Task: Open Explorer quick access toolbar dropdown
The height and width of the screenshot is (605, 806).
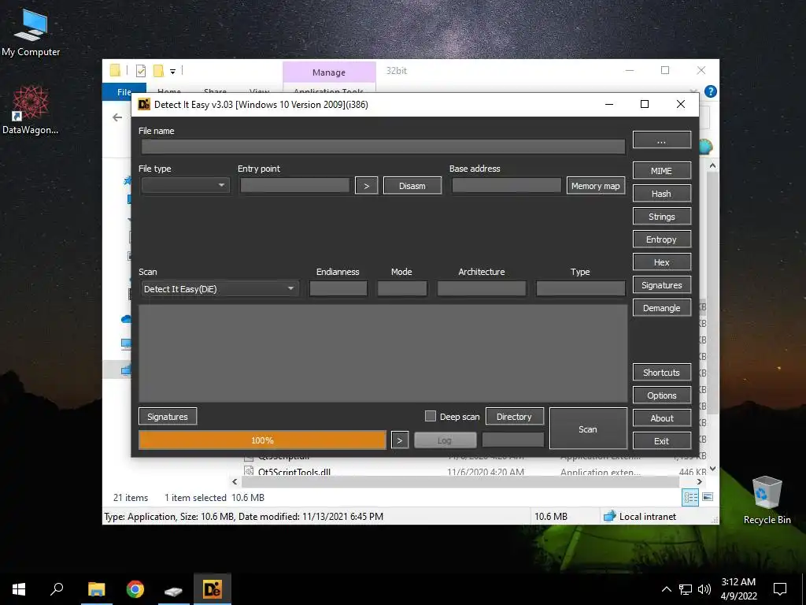Action: (x=172, y=71)
